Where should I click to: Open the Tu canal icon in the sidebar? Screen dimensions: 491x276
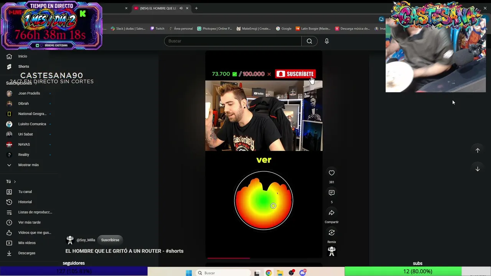(x=9, y=192)
